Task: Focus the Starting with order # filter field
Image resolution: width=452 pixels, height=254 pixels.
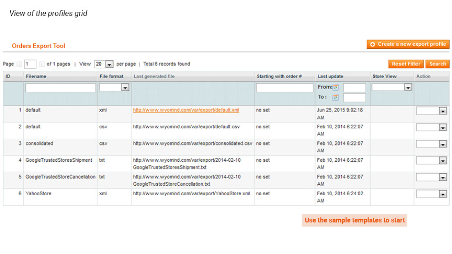Action: coord(285,88)
